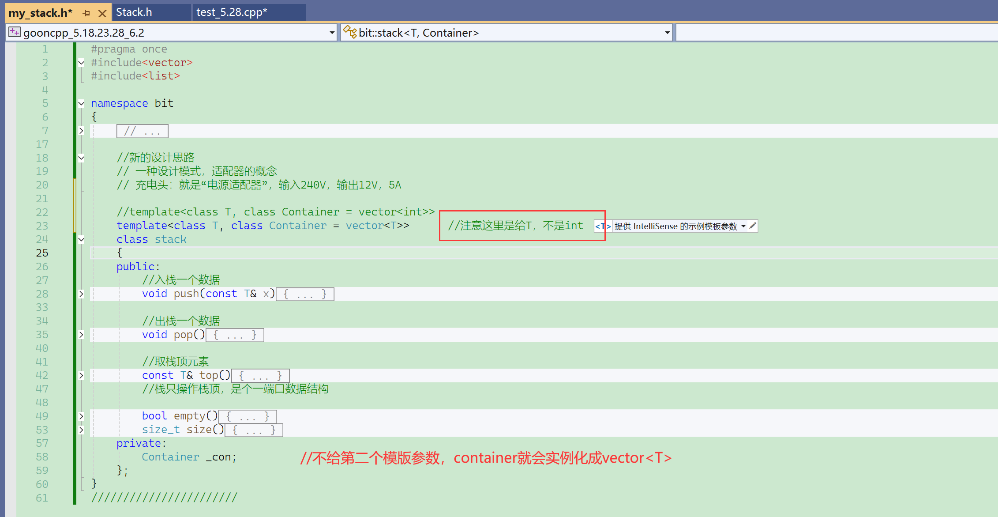Open the IntelliSense template parameter dropdown arrow

(743, 226)
